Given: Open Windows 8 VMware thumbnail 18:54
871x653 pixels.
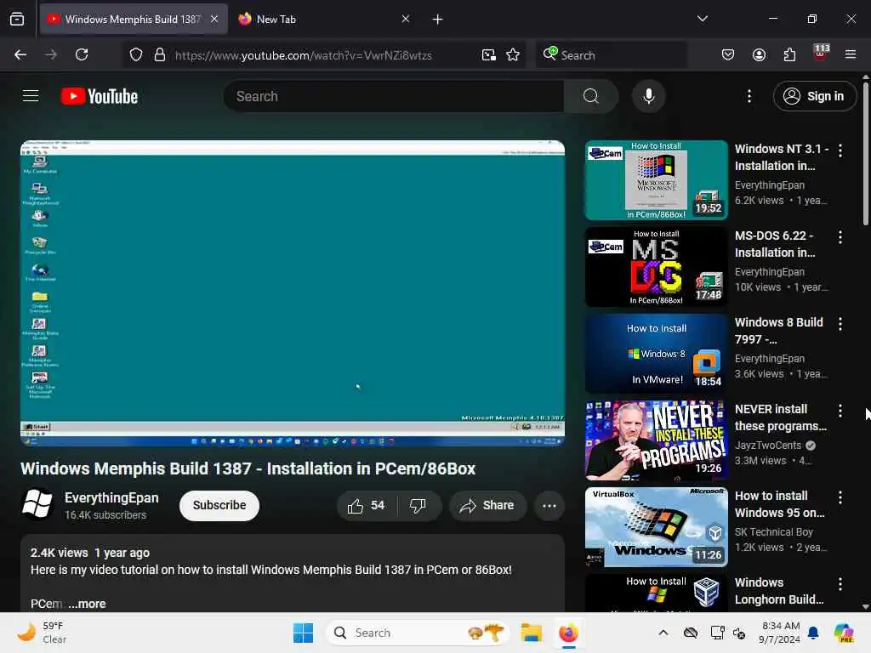Looking at the screenshot, I should click(x=656, y=353).
